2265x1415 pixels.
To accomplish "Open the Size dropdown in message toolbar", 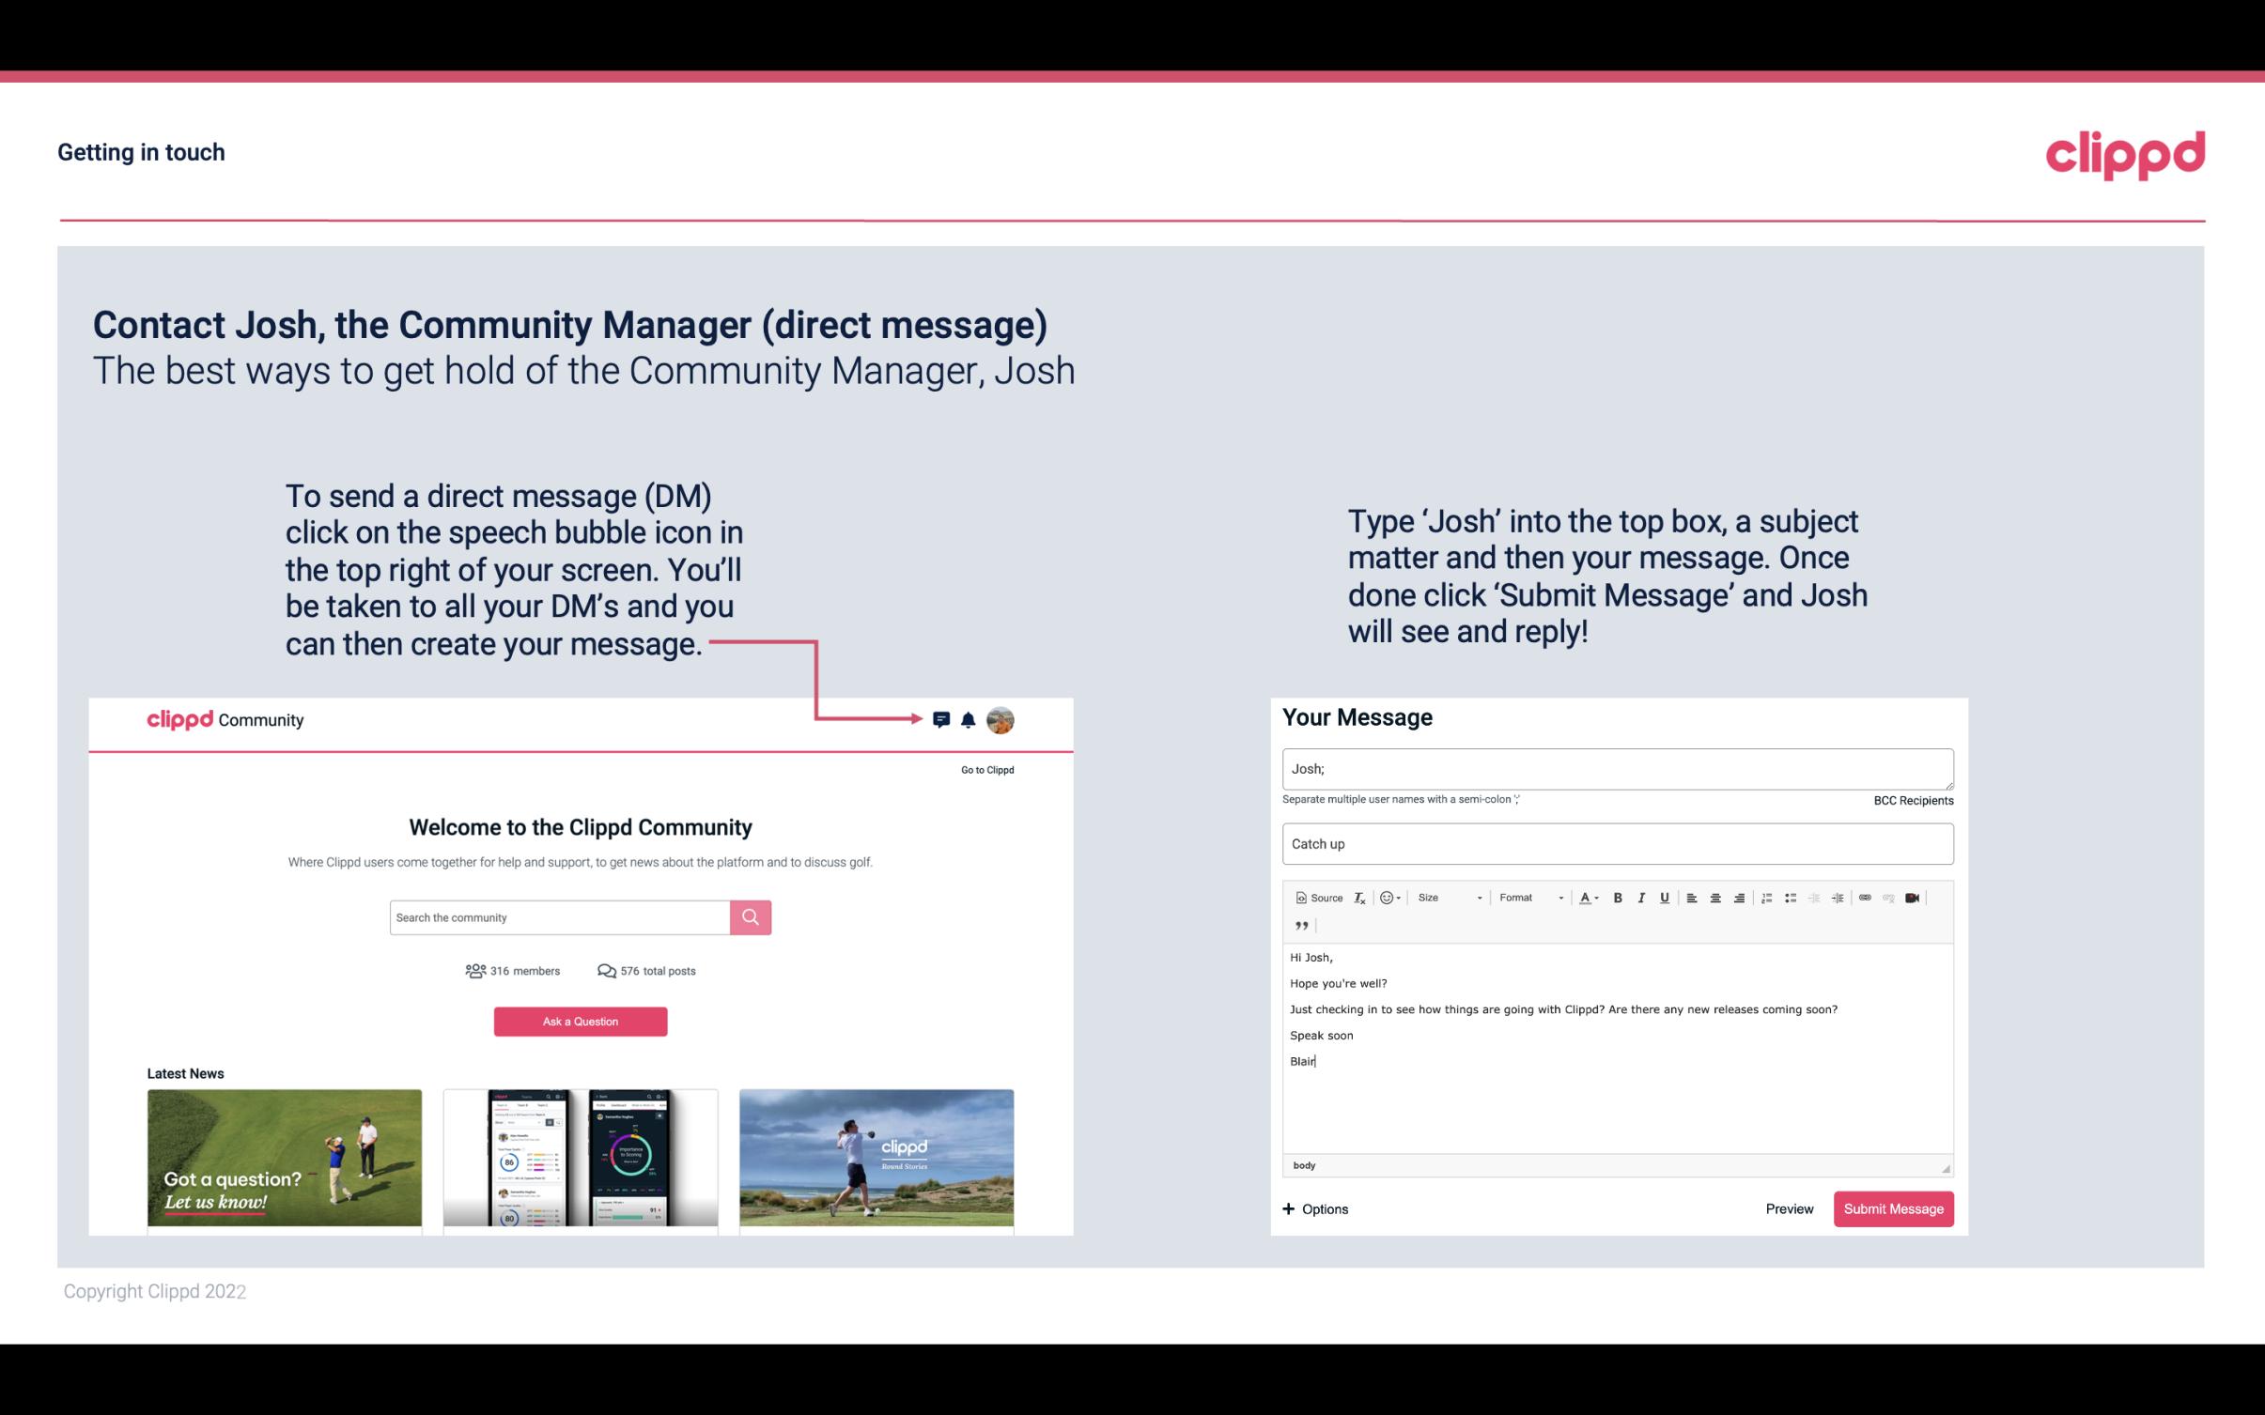I will point(1445,897).
